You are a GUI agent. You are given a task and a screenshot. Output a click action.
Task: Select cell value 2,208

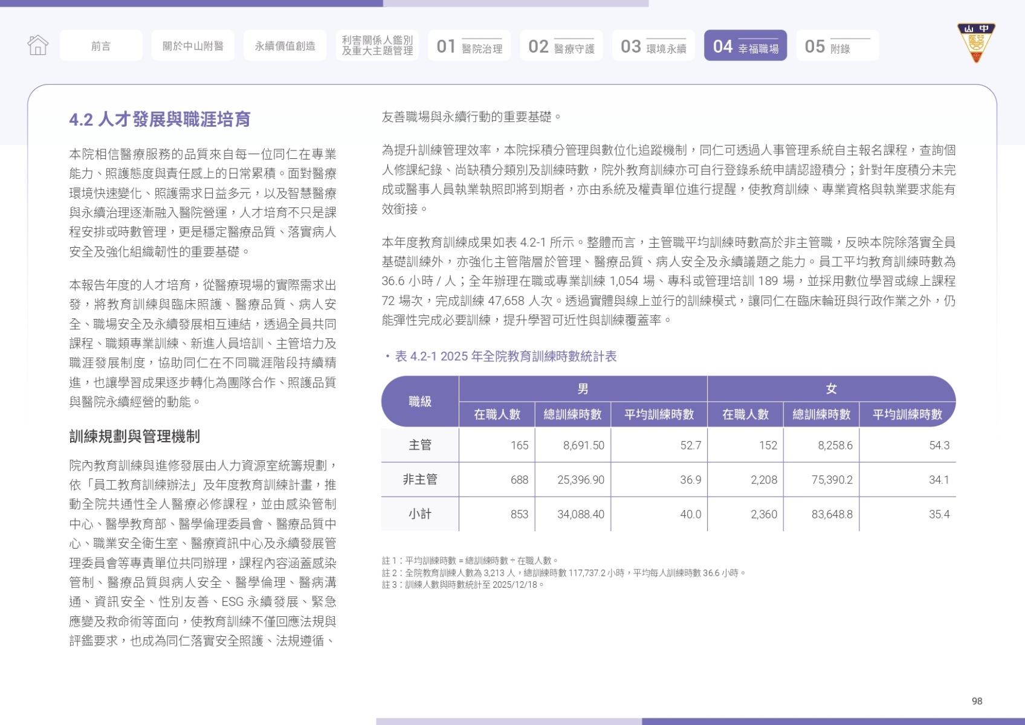click(764, 480)
